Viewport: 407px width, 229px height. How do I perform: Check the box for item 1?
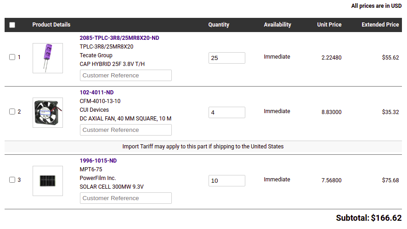pyautogui.click(x=12, y=57)
